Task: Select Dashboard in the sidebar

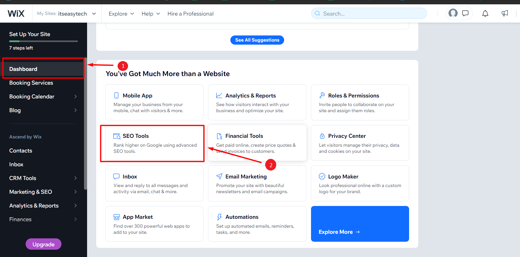Action: [x=43, y=69]
